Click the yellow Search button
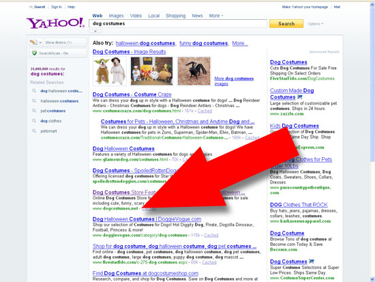Image resolution: width=375 pixels, height=282 pixels. (x=286, y=24)
